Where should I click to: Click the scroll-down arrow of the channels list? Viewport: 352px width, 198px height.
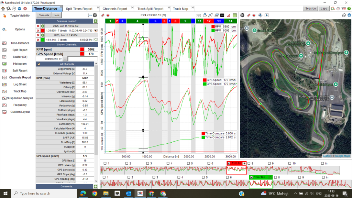point(96,181)
